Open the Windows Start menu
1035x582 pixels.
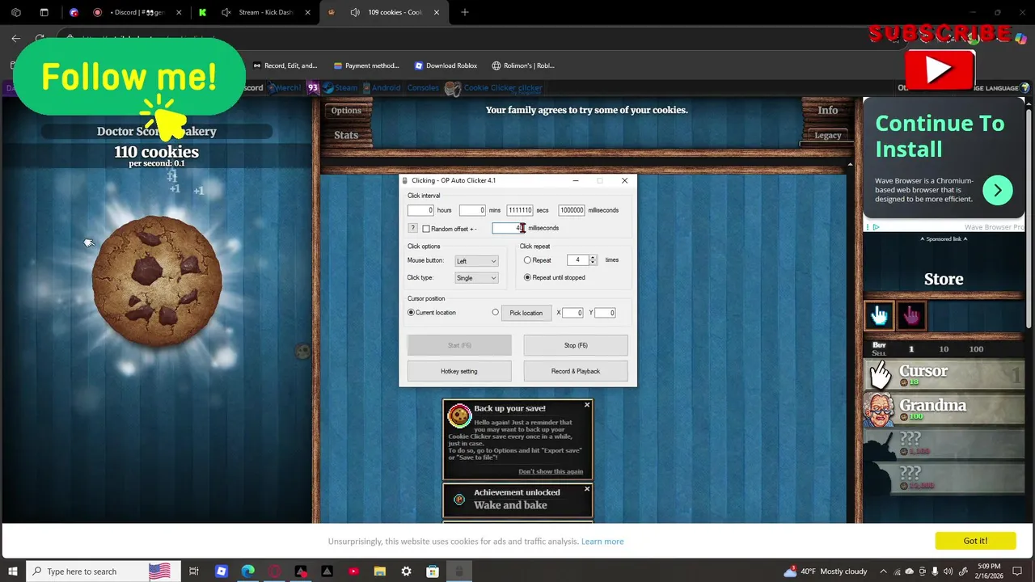pyautogui.click(x=12, y=571)
